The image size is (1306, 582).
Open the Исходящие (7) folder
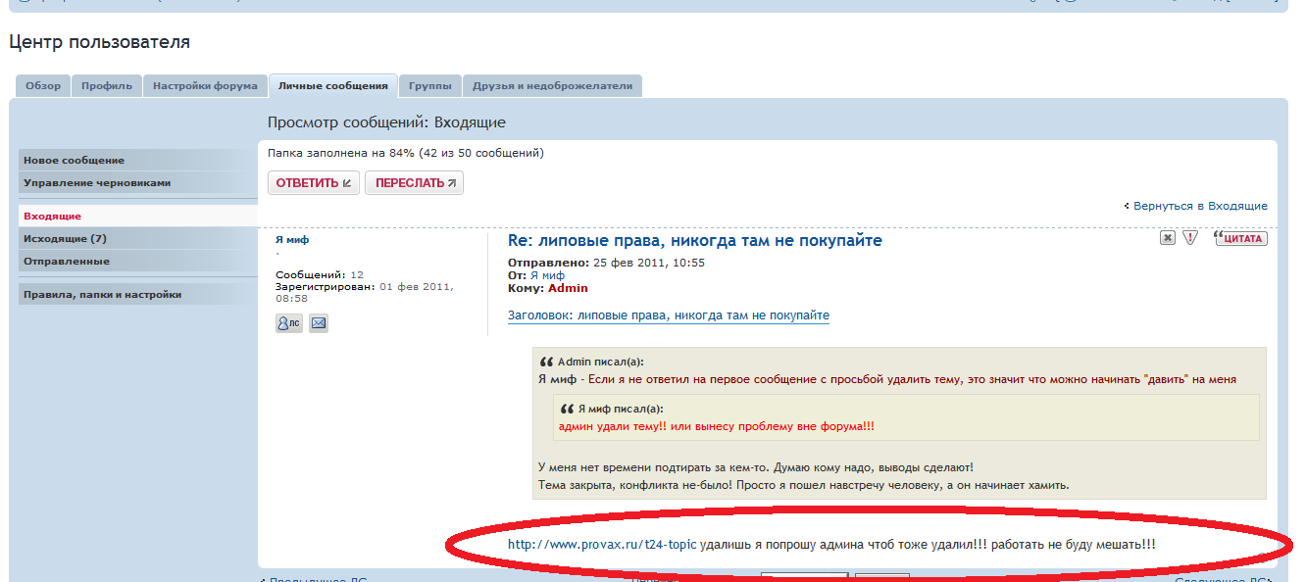click(x=65, y=238)
